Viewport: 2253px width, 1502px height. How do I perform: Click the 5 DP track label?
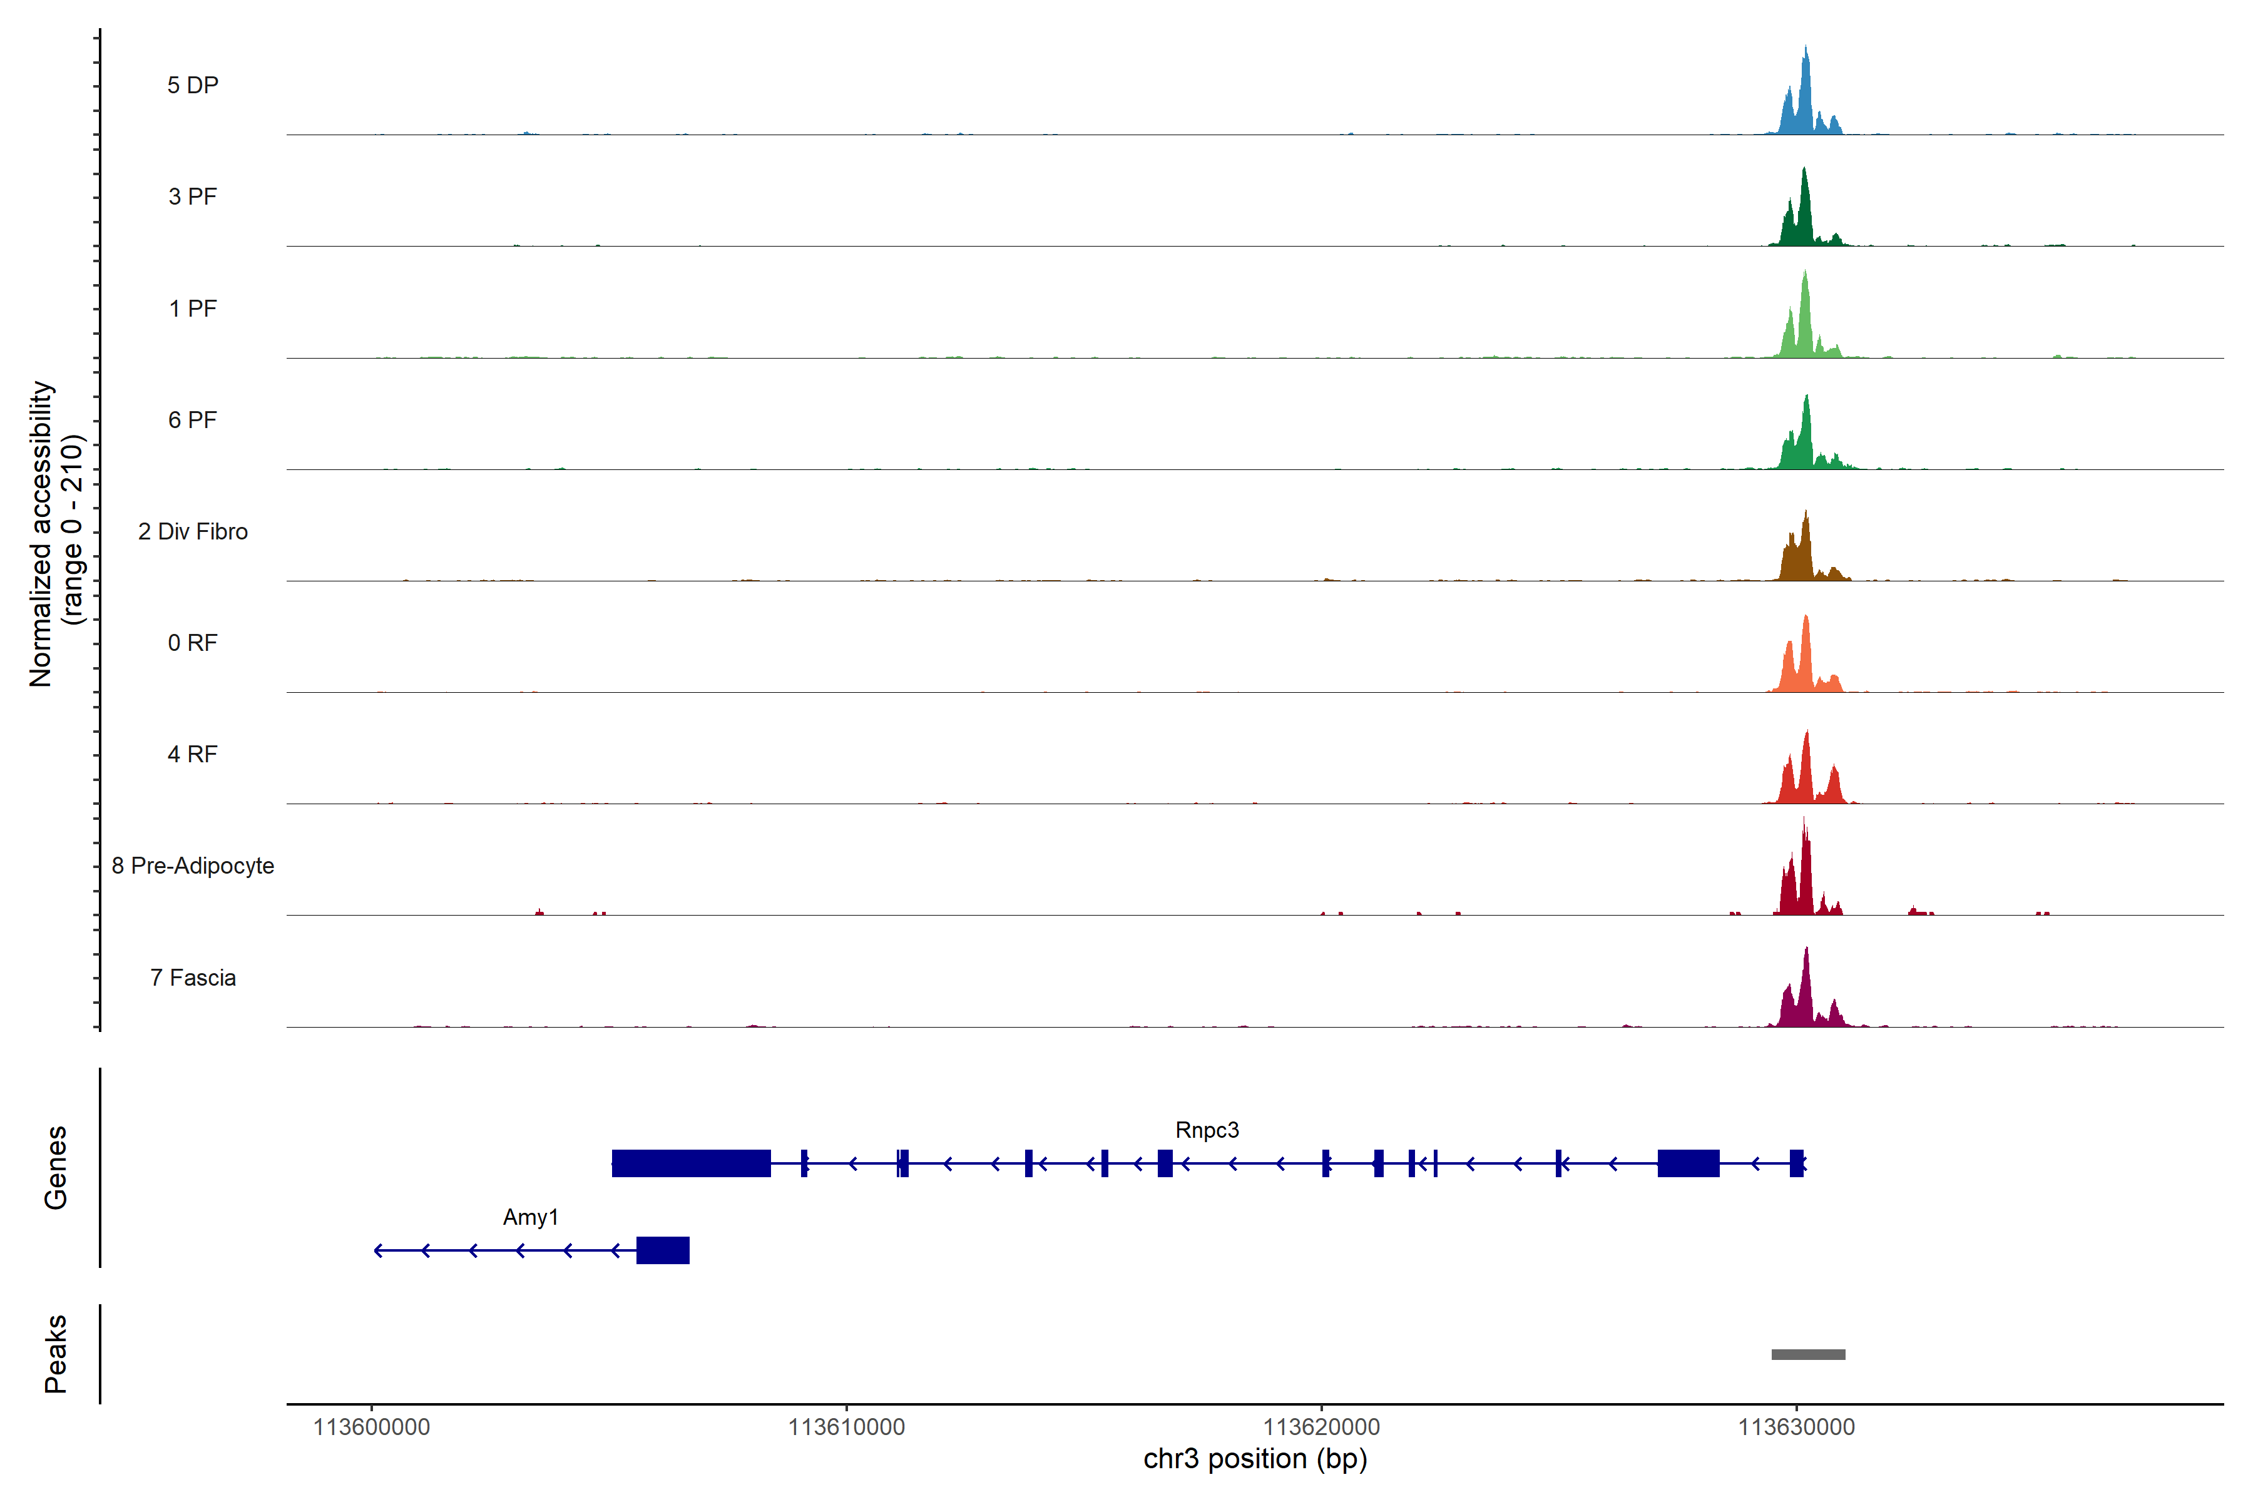(x=193, y=85)
